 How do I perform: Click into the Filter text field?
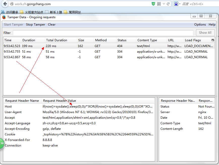(x=103, y=33)
